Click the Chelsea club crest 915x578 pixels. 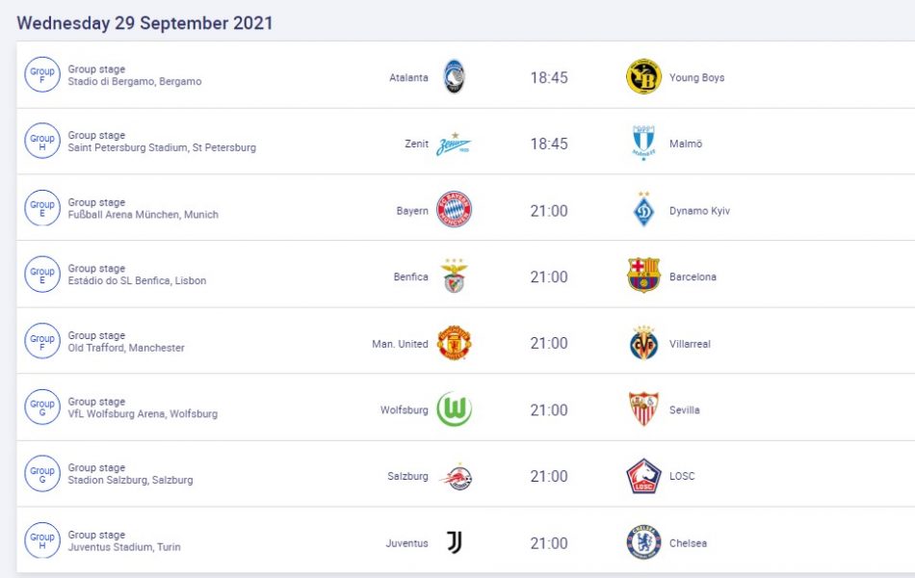pos(643,542)
